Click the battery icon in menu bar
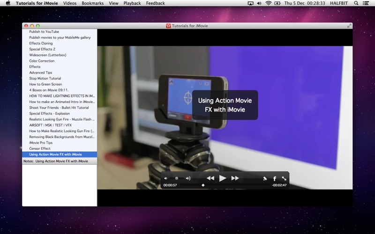Viewport: 375px width, 234px height. tap(277, 3)
